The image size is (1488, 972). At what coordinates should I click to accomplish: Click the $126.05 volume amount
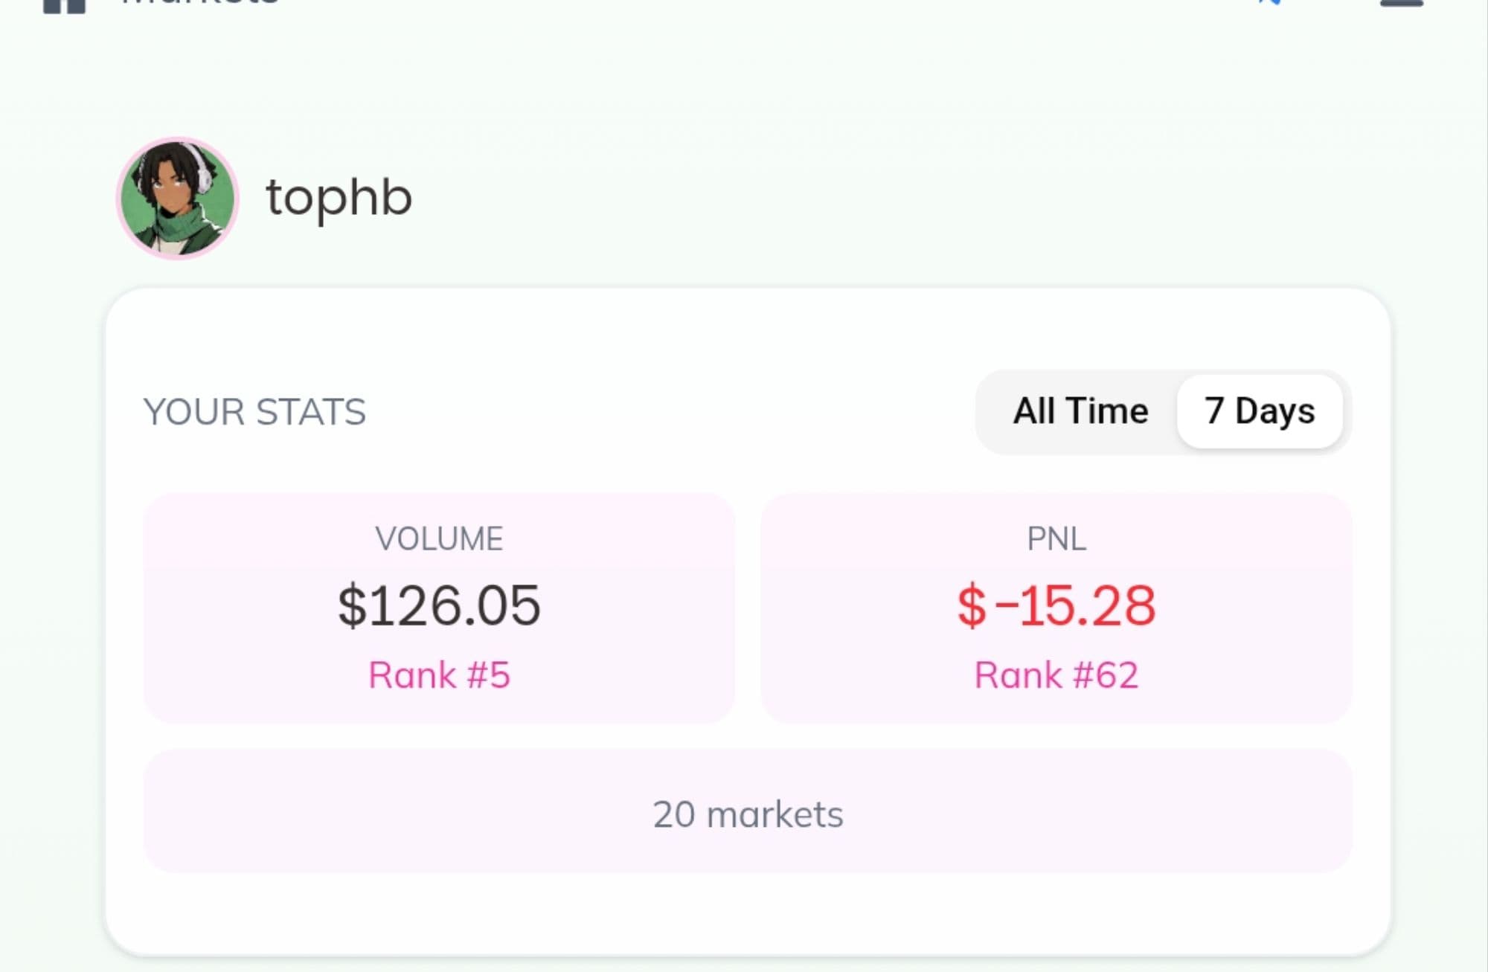(439, 606)
